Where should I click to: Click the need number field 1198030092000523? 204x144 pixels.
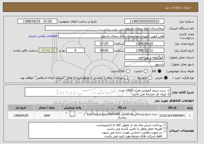click(144, 21)
